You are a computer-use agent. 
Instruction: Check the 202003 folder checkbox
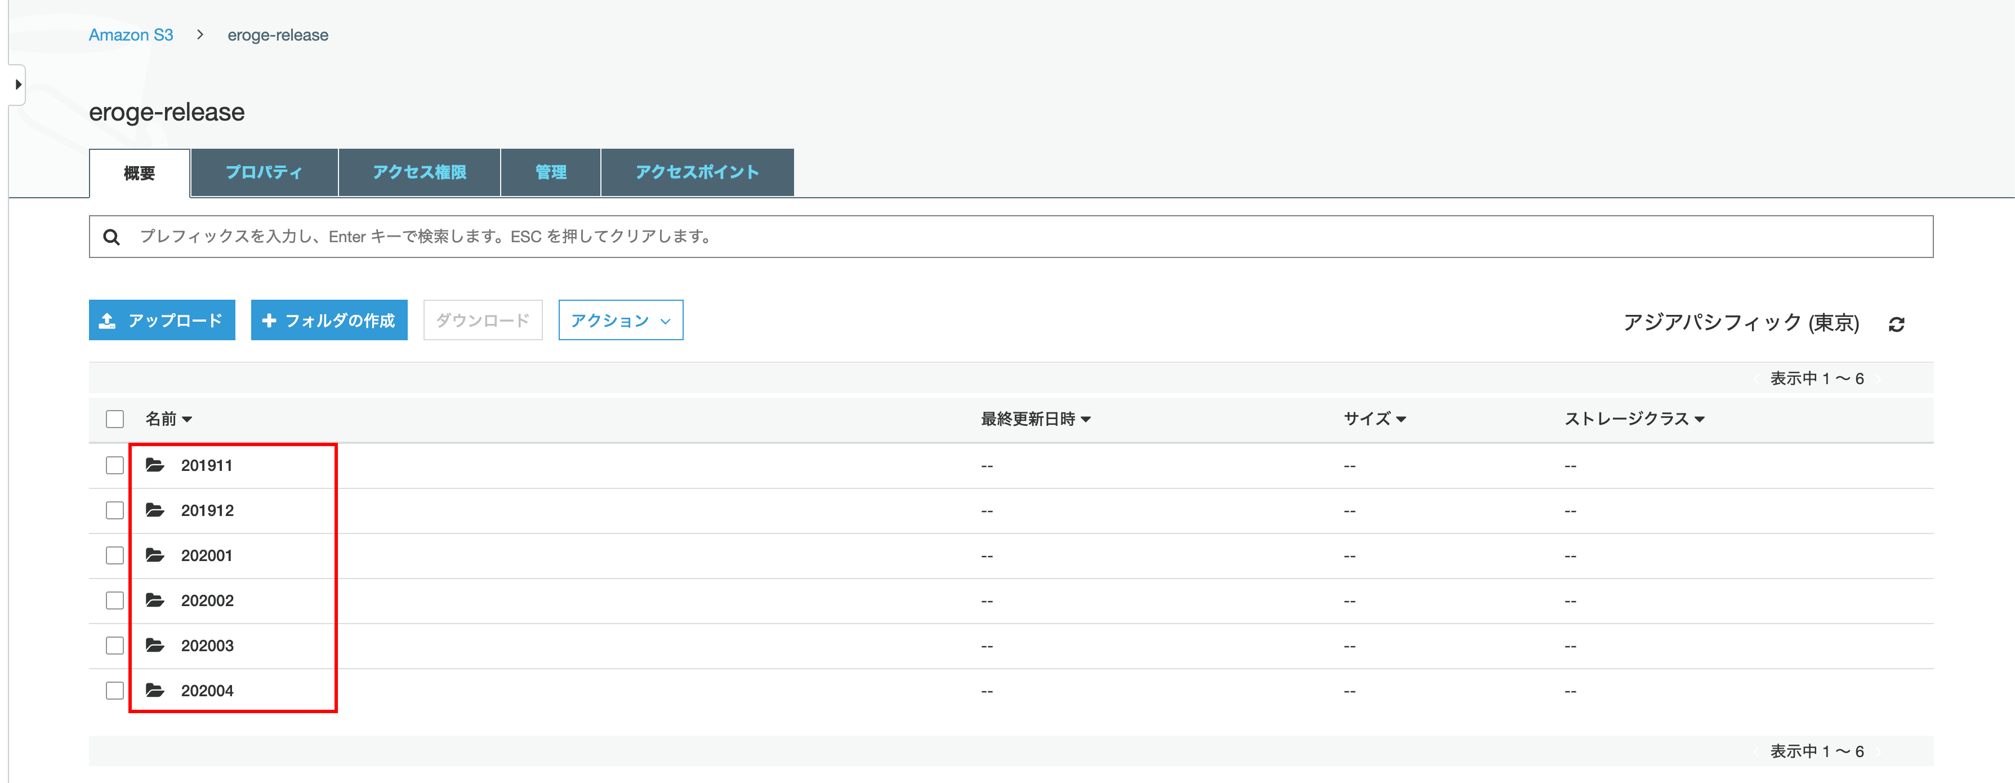click(115, 646)
